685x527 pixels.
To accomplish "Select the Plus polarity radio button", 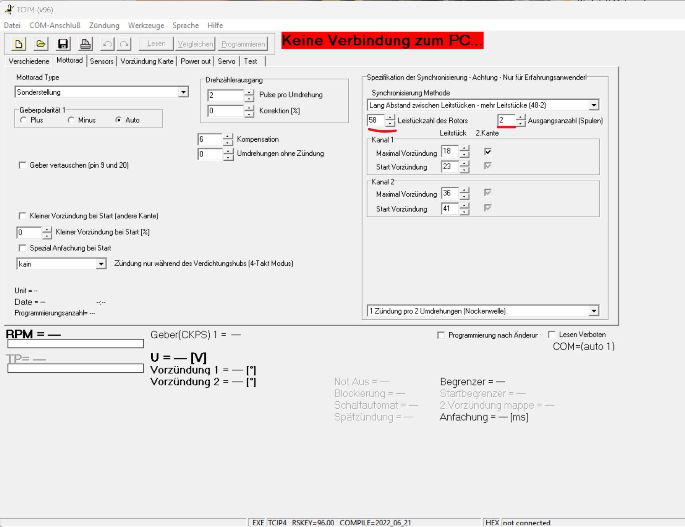I will click(23, 120).
